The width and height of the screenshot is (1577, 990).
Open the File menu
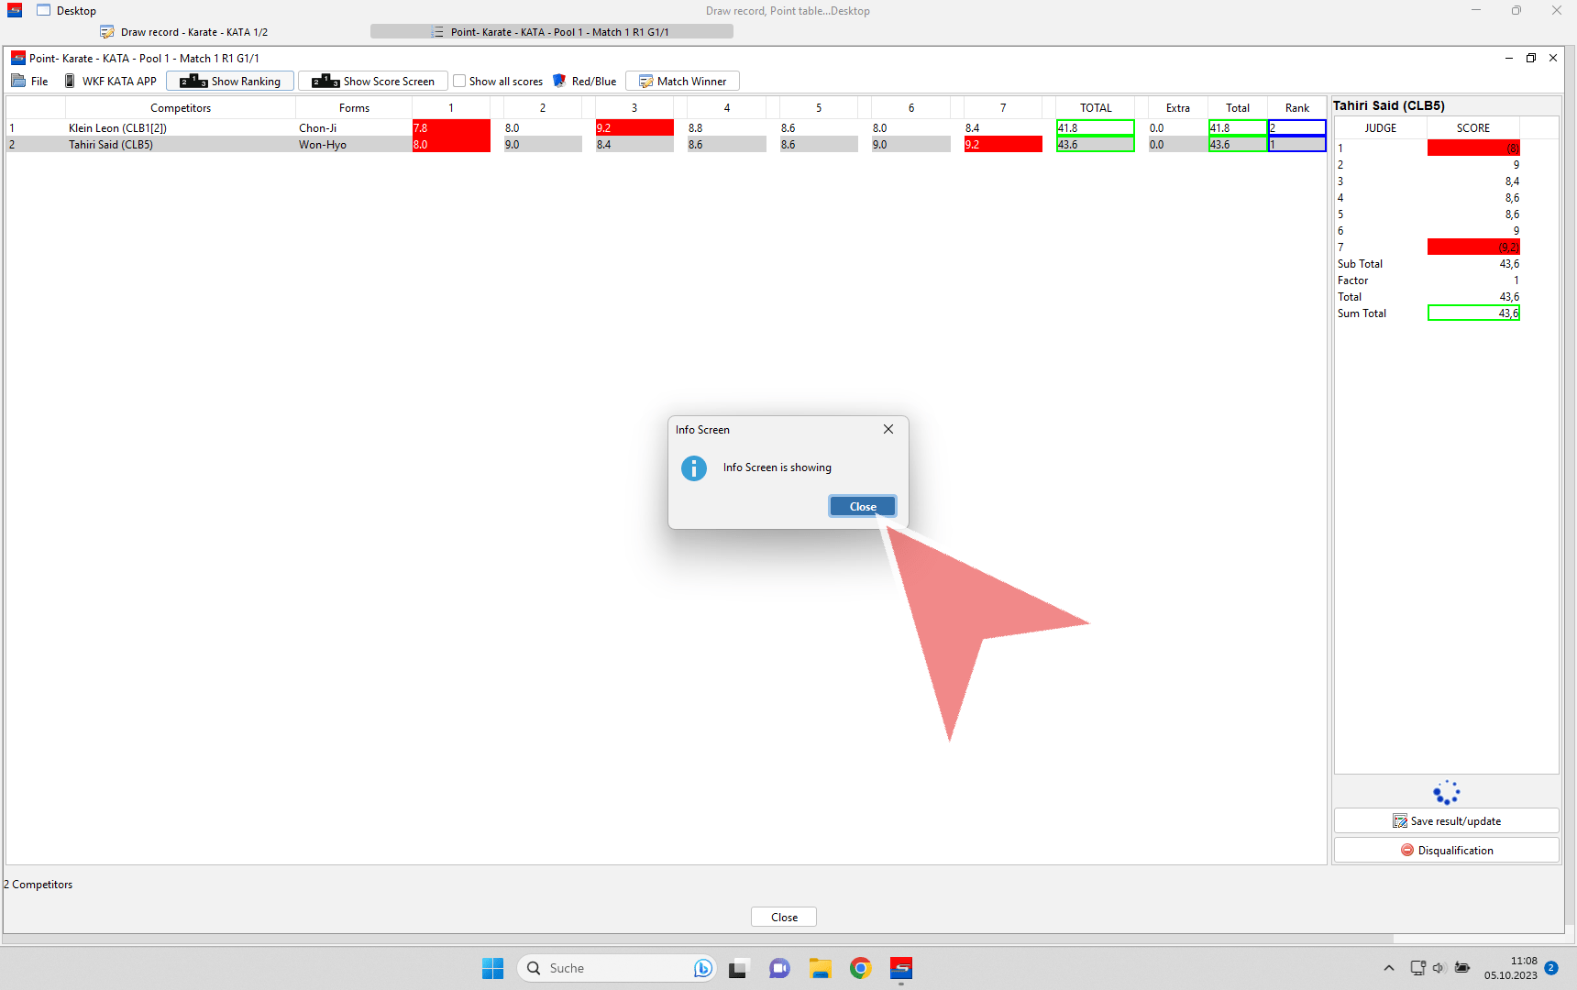[30, 82]
